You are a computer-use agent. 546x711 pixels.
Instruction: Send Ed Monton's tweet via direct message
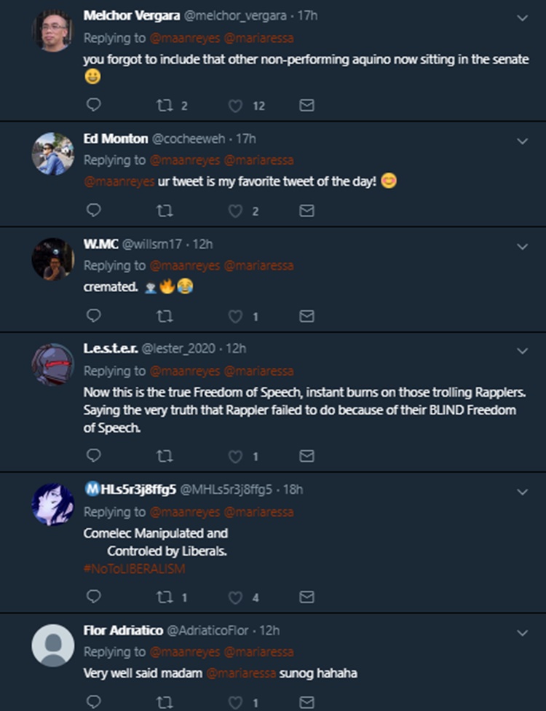(x=307, y=211)
